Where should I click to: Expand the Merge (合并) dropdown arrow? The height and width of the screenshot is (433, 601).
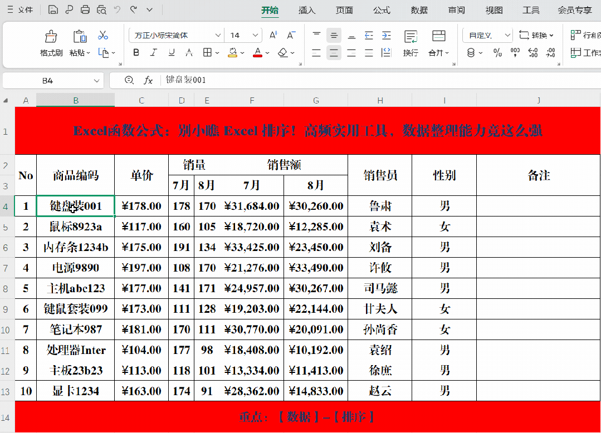447,53
